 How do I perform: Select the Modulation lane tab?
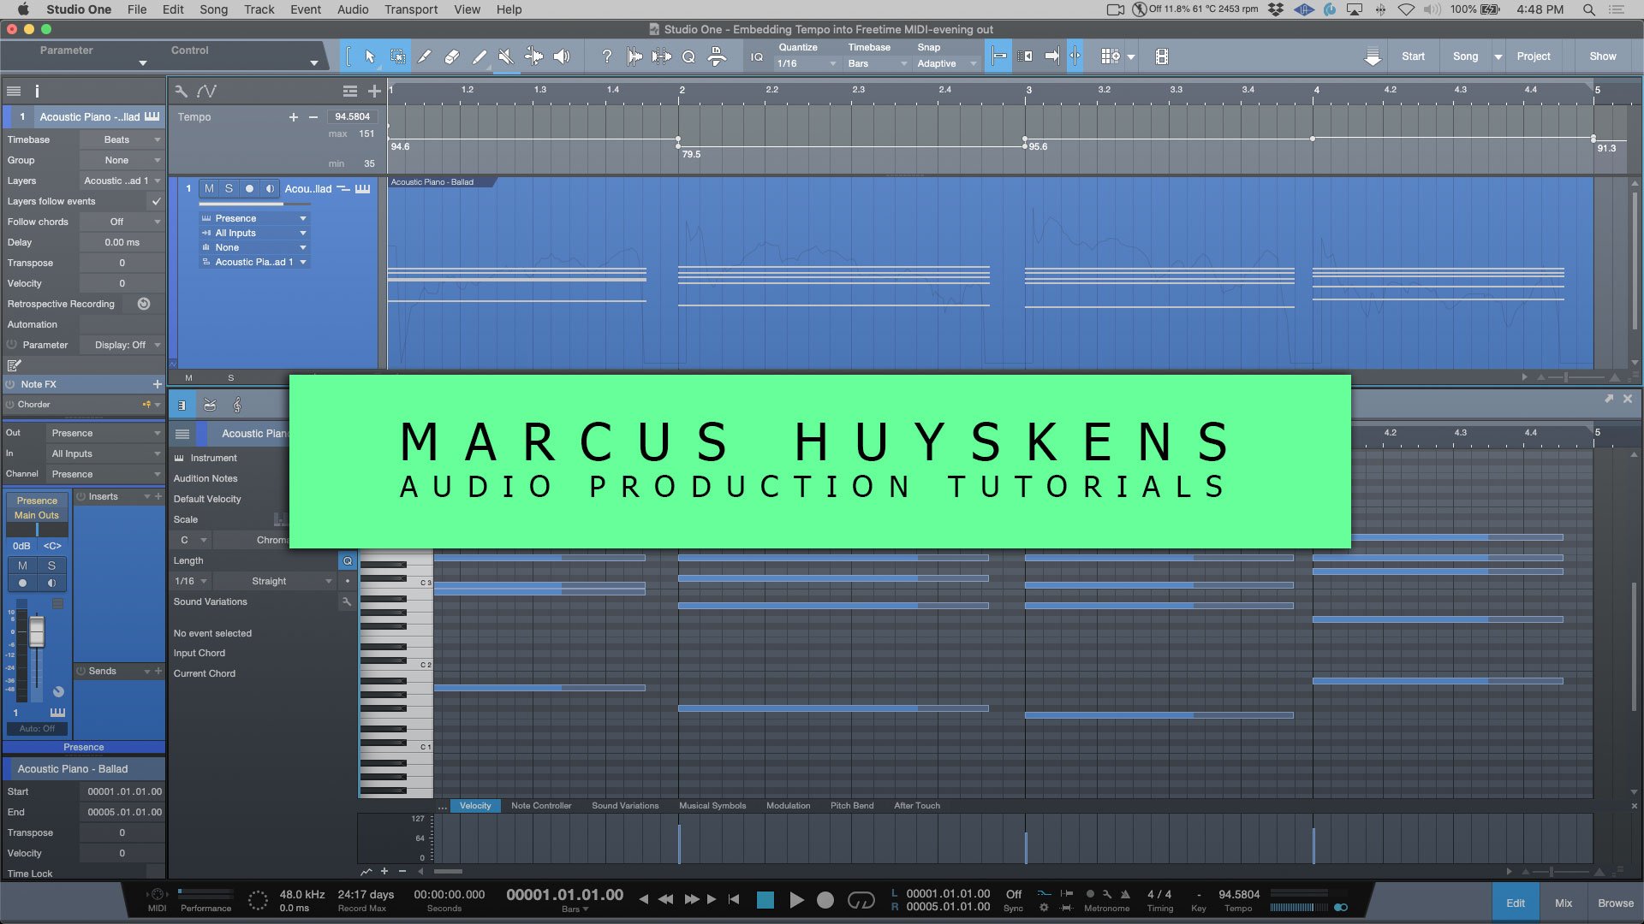[x=788, y=805]
